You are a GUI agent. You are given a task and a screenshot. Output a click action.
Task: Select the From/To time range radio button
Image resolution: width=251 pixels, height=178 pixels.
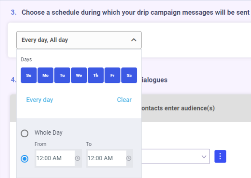pos(25,159)
